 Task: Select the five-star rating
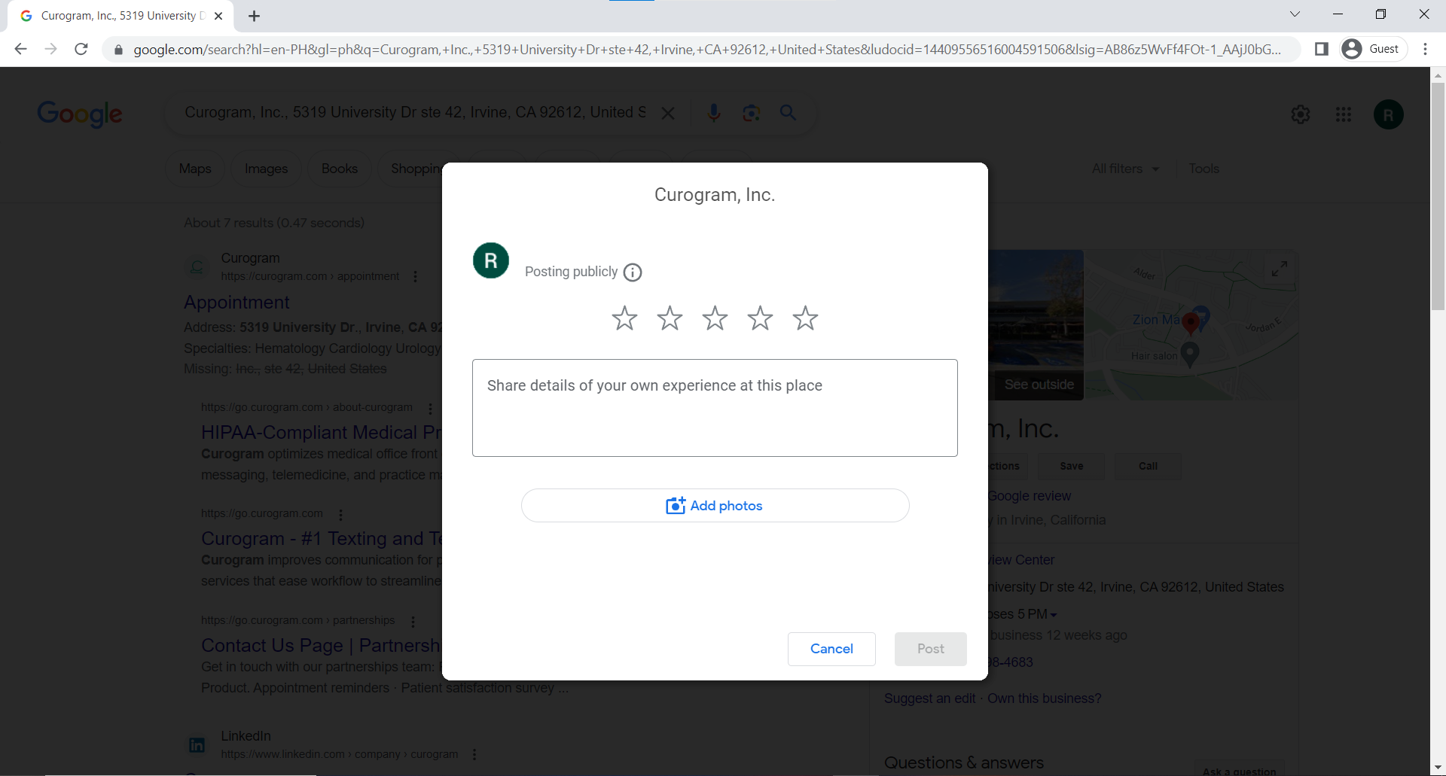tap(805, 318)
